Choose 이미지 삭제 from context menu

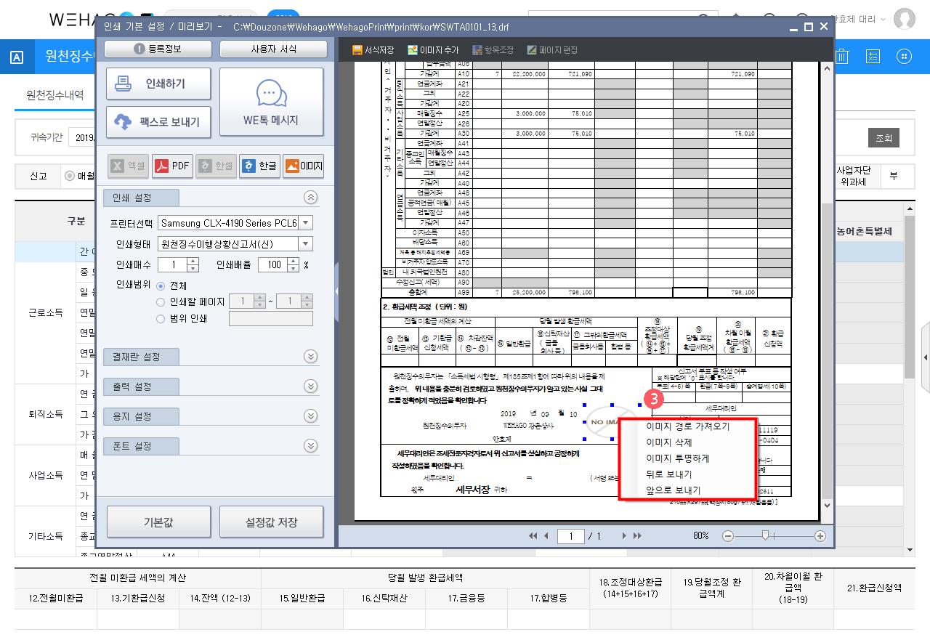pyautogui.click(x=668, y=442)
